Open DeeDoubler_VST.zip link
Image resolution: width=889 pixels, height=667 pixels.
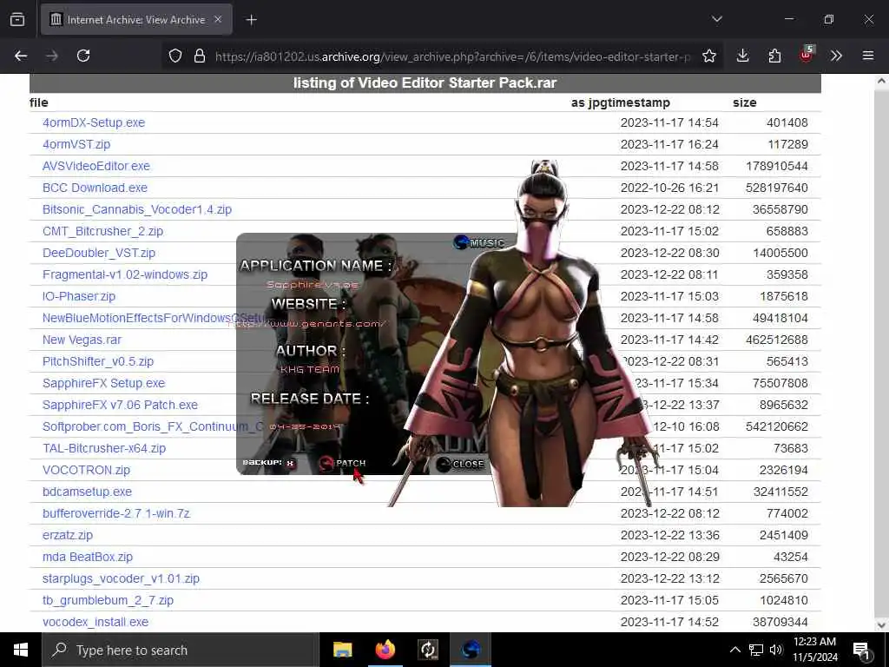[x=99, y=253]
